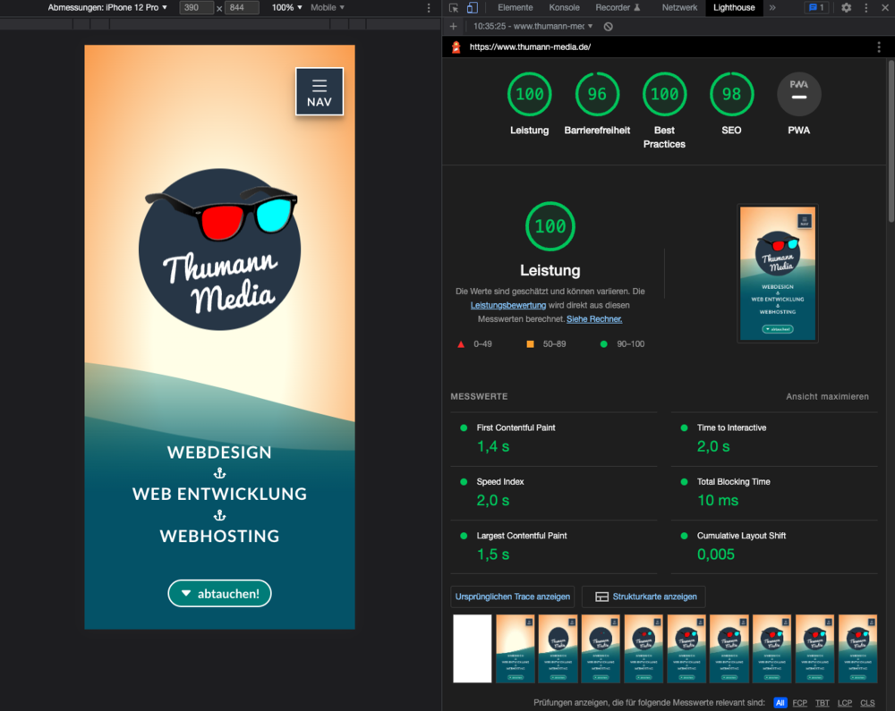Select the TBT metric filter
The height and width of the screenshot is (711, 895).
click(822, 703)
